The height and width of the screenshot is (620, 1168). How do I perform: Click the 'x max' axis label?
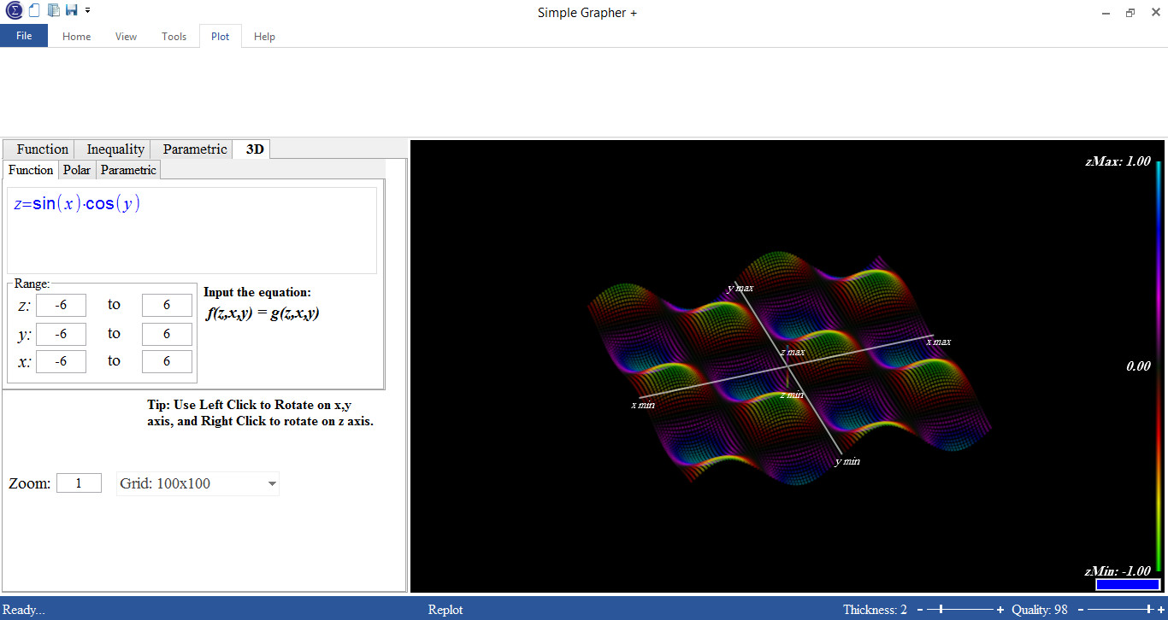938,342
